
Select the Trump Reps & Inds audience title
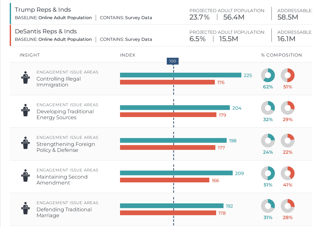43,10
